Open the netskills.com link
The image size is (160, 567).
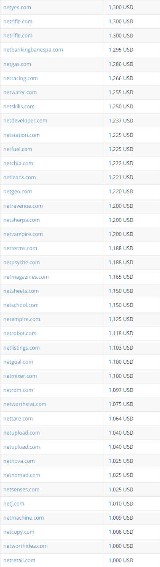click(19, 106)
